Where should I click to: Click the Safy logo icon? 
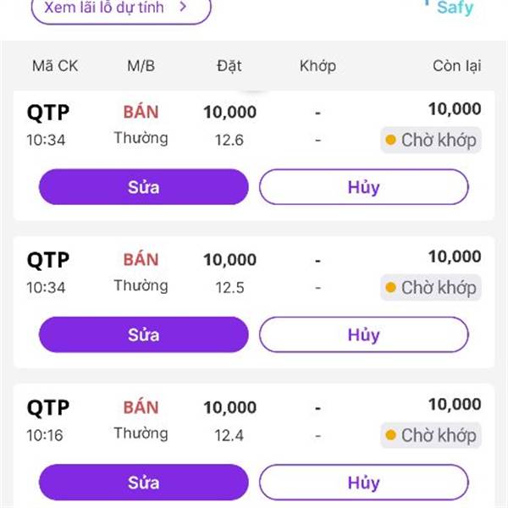tap(455, 7)
